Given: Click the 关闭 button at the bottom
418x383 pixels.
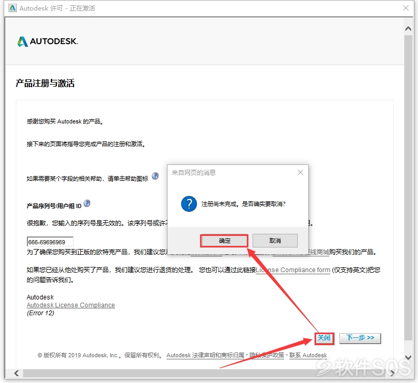Looking at the screenshot, I should (324, 338).
